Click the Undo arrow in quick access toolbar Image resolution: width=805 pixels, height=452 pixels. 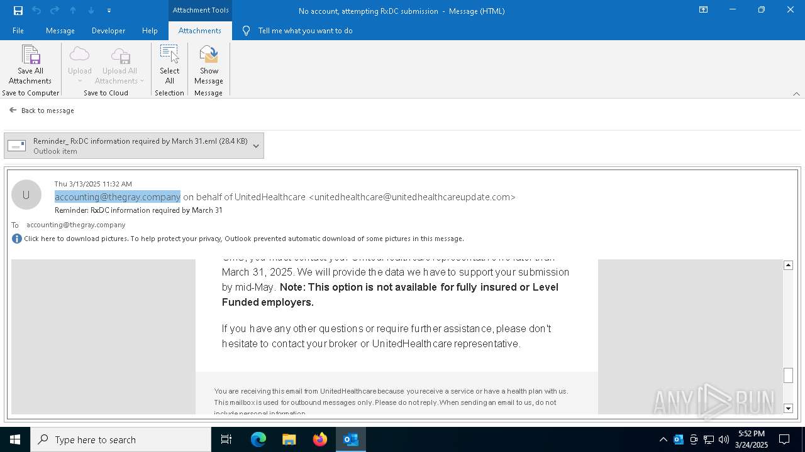tap(36, 10)
